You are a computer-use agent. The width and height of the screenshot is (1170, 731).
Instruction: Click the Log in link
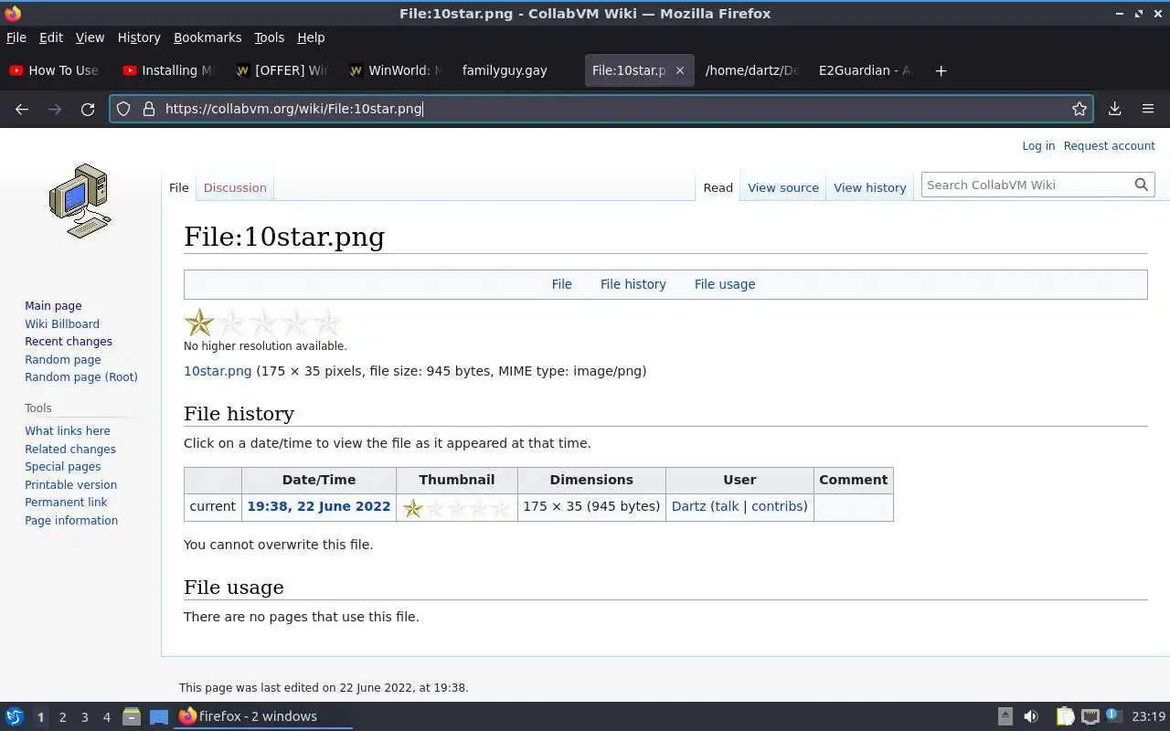tap(1038, 146)
